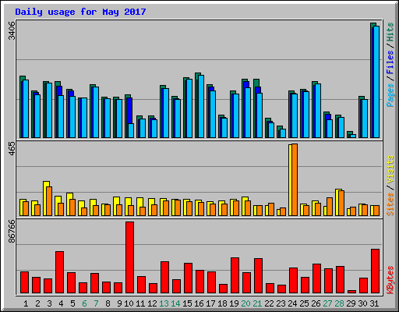
Task: Click weekend day 20 axis label
Action: [245, 303]
